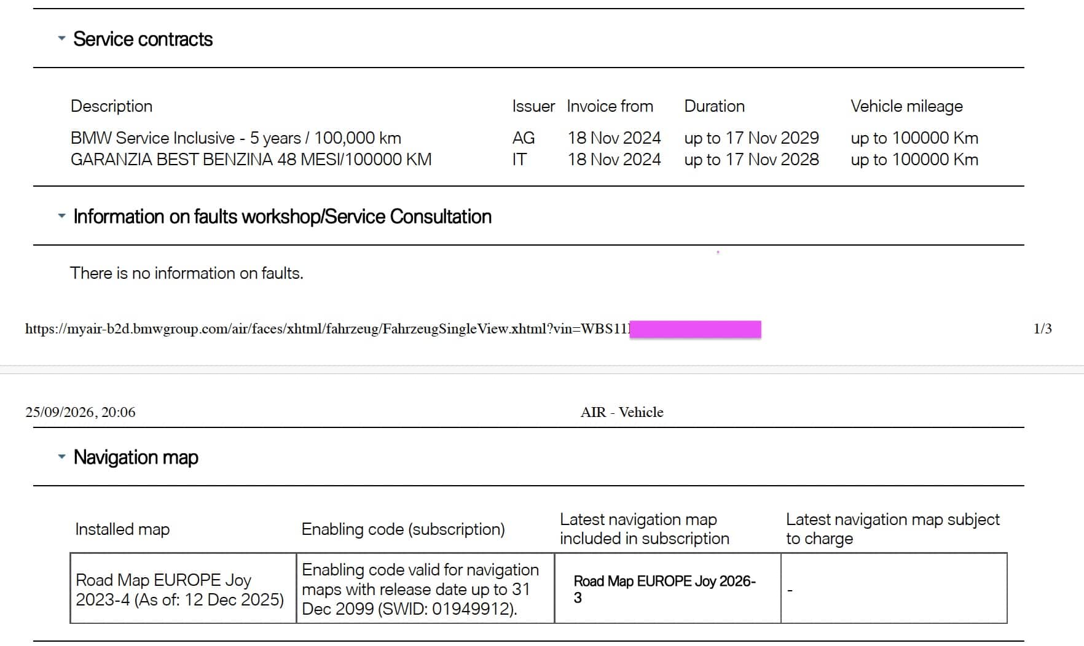
Task: Click the dash cell under subject to charge
Action: 894,589
